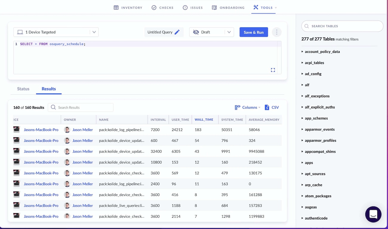Open the 1 Device Targeted dropdown
Image resolution: width=388 pixels, height=229 pixels.
pos(95,32)
